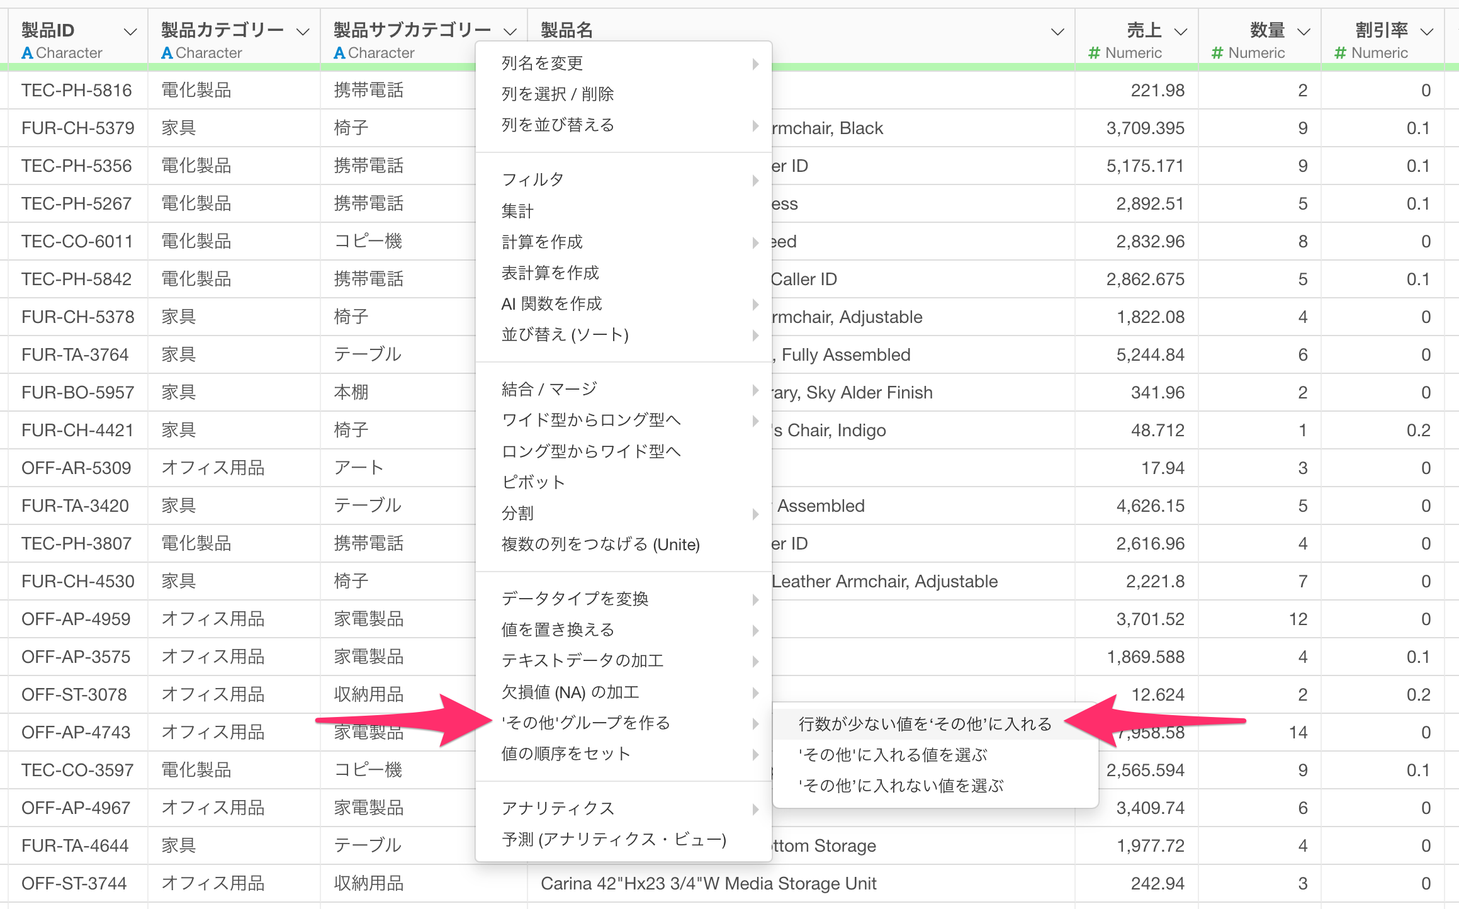
Task: Expand the フィルタ submenu
Action: pyautogui.click(x=532, y=180)
